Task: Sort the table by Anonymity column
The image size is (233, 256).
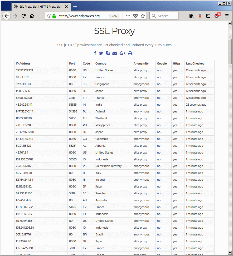Action: [x=141, y=63]
